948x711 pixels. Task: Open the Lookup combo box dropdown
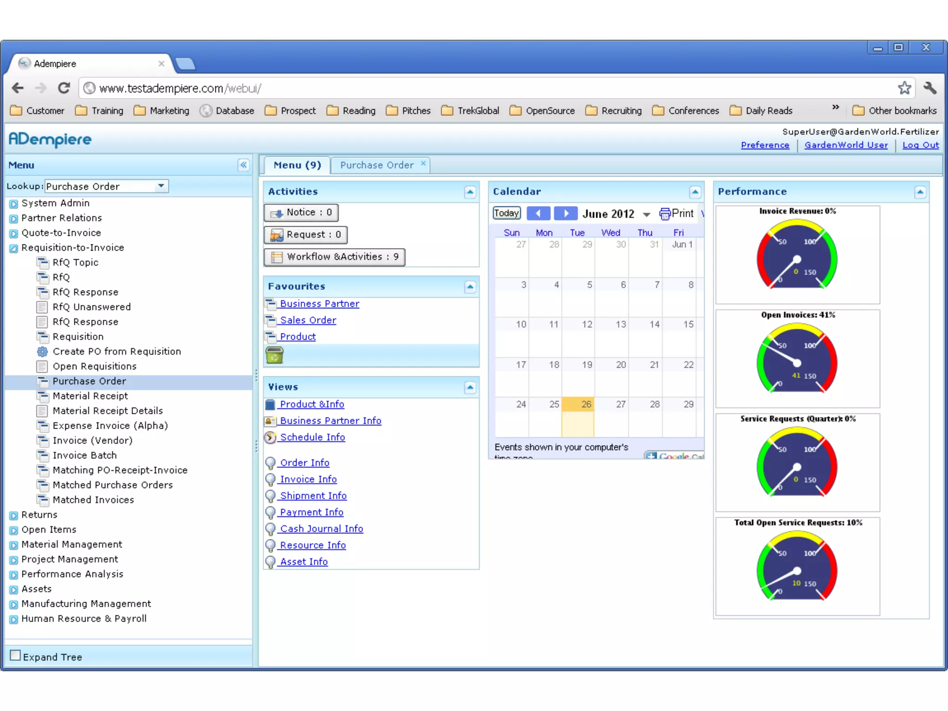point(161,186)
